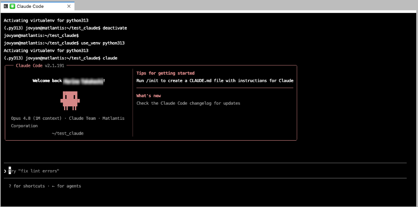Click the "Welcome back" greeting text
This screenshot has height=207, width=418.
47,81
